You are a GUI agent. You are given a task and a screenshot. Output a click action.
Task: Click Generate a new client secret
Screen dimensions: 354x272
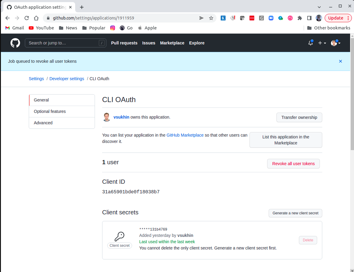(295, 213)
